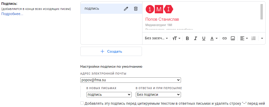Select the 'подпись' signature in list
Viewport: 269px width, 107px height.
pyautogui.click(x=100, y=9)
